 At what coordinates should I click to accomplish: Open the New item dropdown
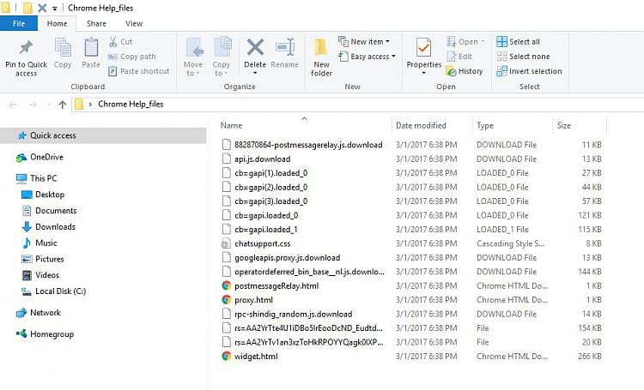click(x=364, y=41)
